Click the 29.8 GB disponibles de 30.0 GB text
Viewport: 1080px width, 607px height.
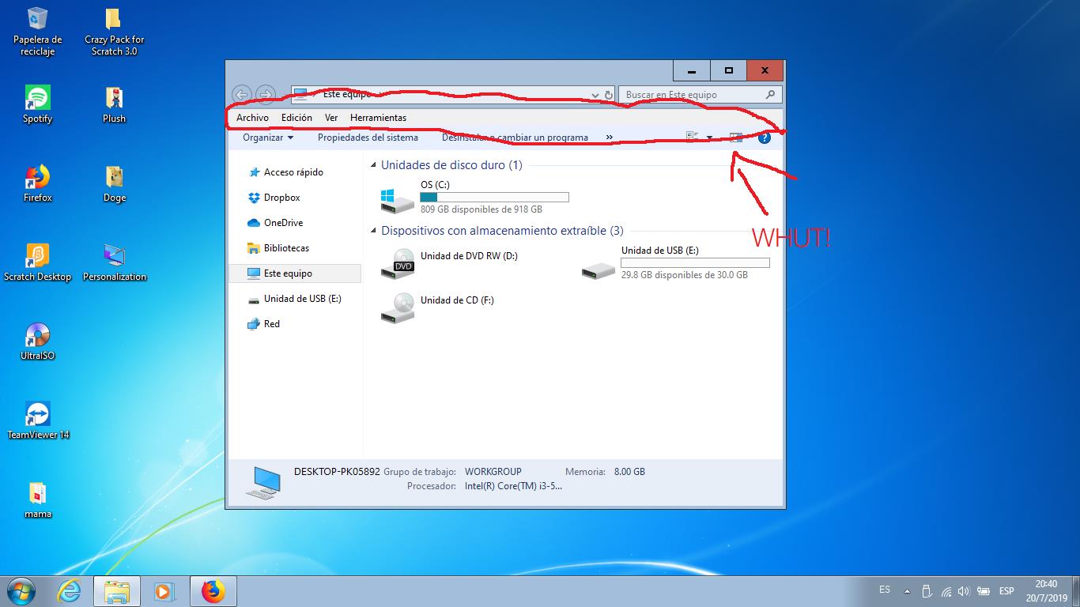[x=684, y=275]
